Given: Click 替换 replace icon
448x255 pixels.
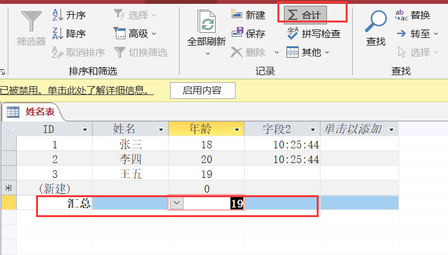Looking at the screenshot, I should coord(413,15).
